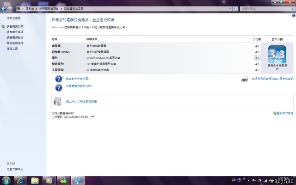The height and width of the screenshot is (185, 296).
Task: Open the 改善電腦效能的秘訣 tips link
Action: 79,86
